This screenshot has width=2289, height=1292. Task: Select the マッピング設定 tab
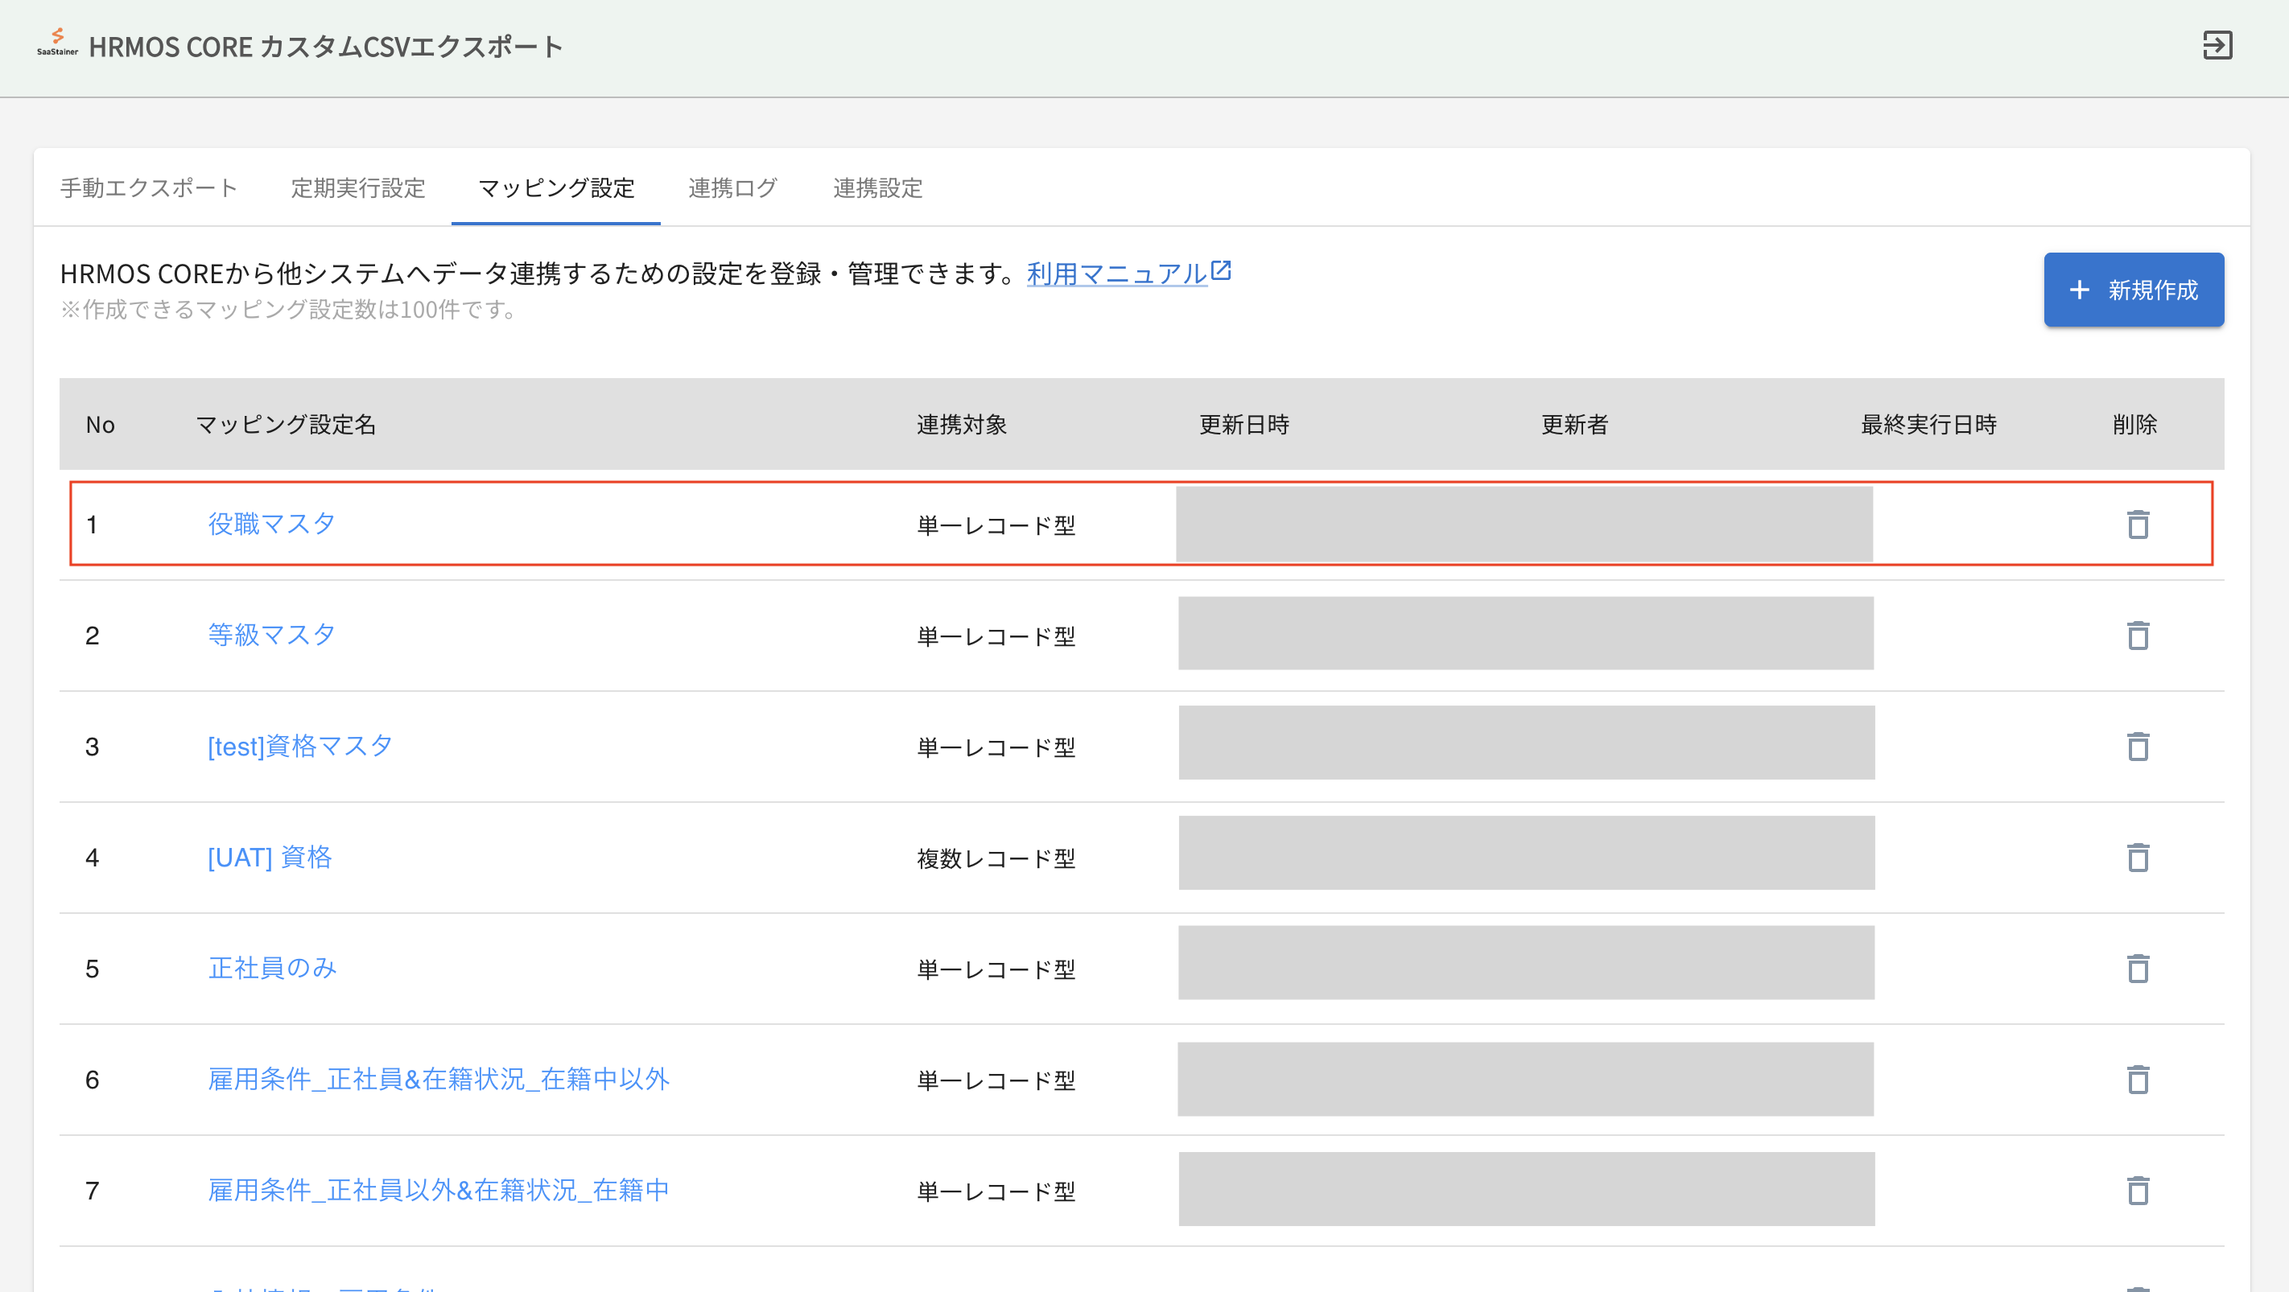(x=556, y=188)
